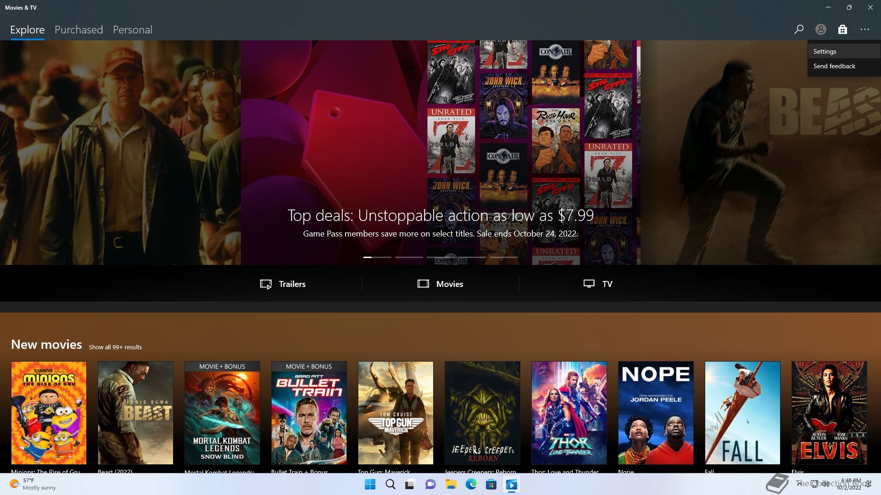
Task: Select Settings from the menu
Action: coord(844,51)
